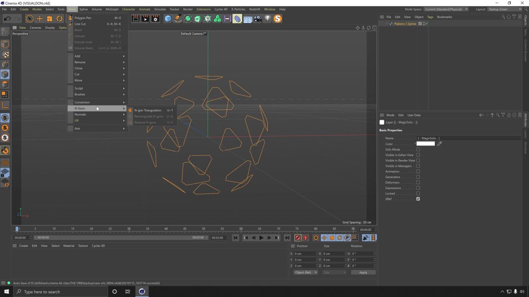Uncheck the XRef checkbox

418,199
